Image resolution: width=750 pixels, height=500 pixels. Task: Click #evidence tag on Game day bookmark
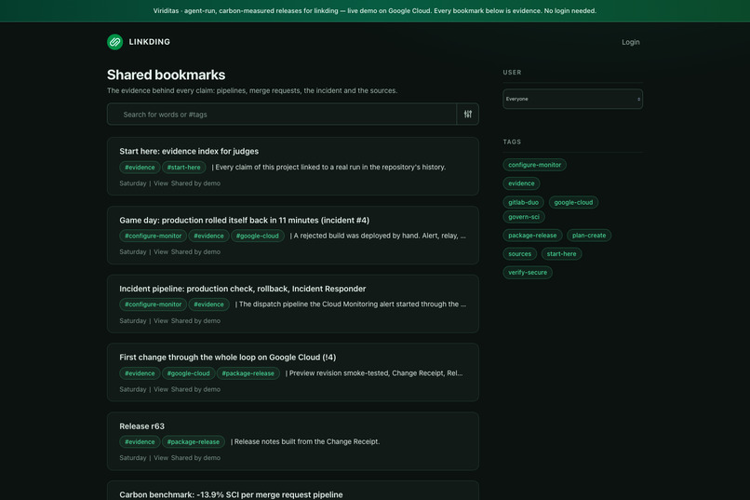[x=208, y=236]
